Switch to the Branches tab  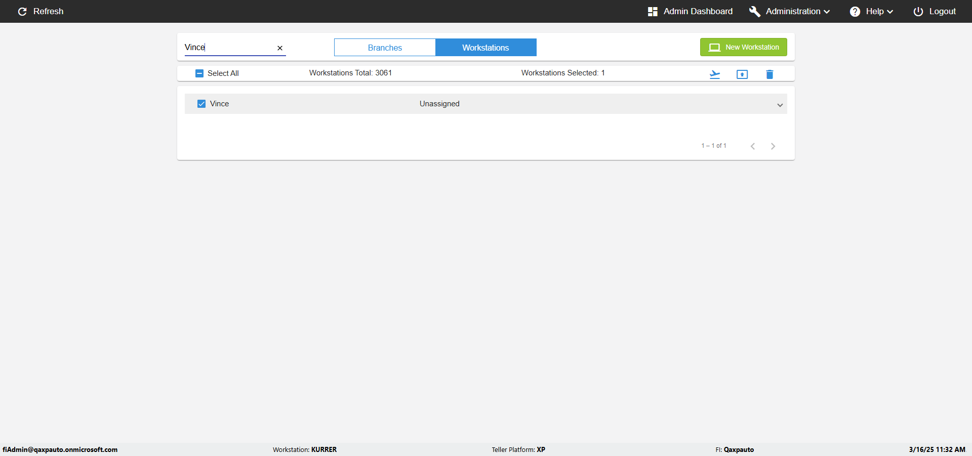click(x=385, y=48)
